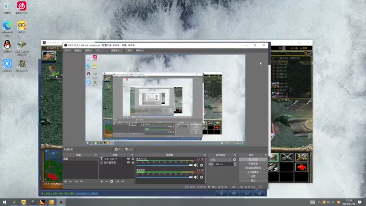This screenshot has width=366, height=206.
Task: Open the winged shield game platform shortcut
Action: pyautogui.click(x=22, y=48)
